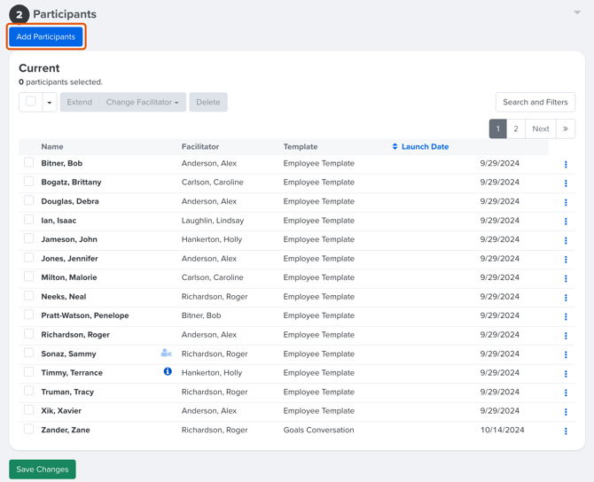This screenshot has height=482, width=594.
Task: Open Search and Filters
Action: [535, 102]
